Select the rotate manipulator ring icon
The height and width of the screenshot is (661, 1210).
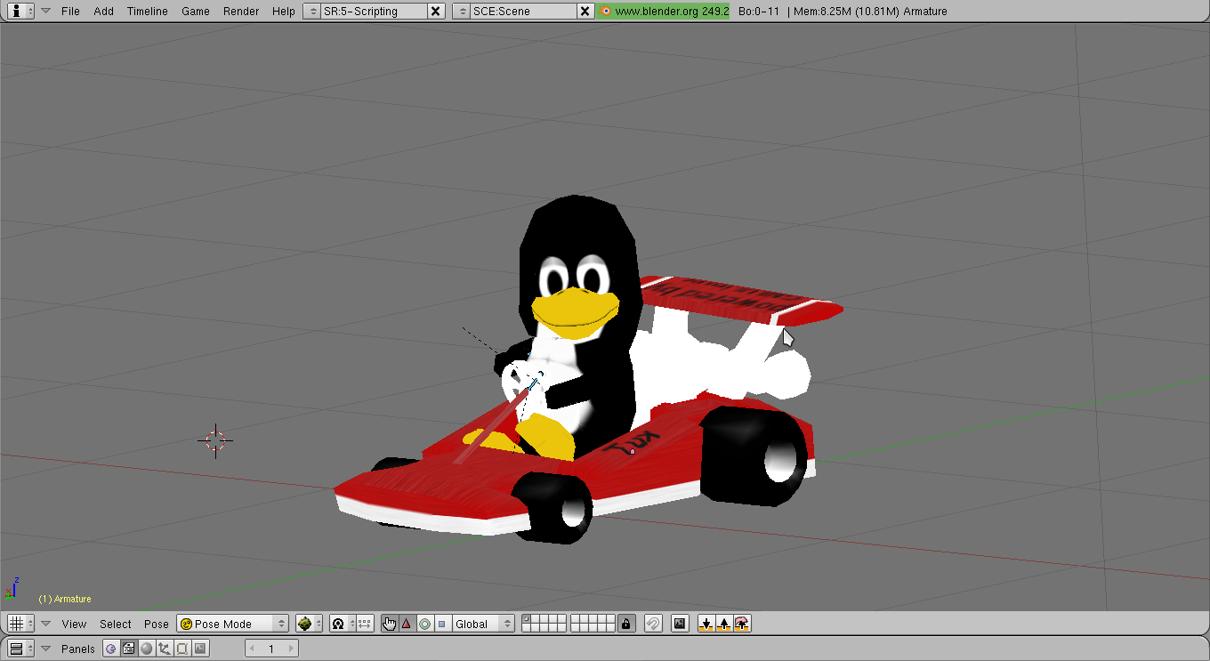point(424,624)
